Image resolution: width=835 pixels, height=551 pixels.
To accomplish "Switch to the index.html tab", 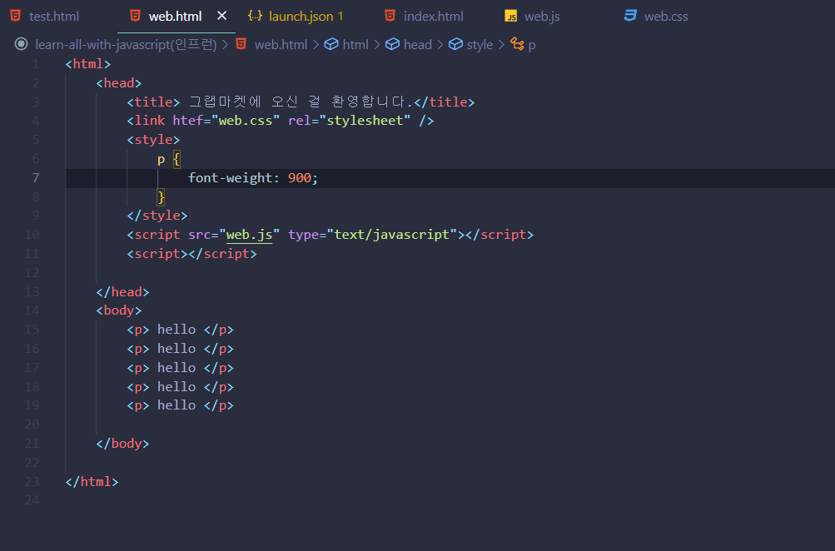I will click(433, 16).
